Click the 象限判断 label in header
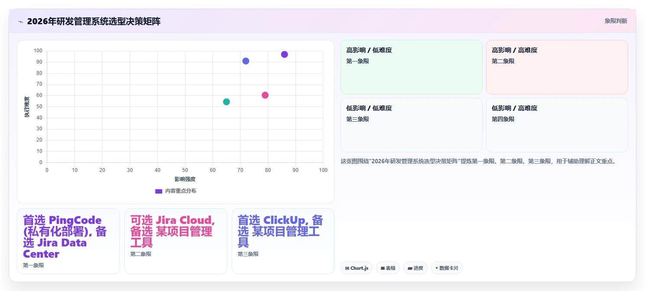645x291 pixels. pyautogui.click(x=616, y=21)
